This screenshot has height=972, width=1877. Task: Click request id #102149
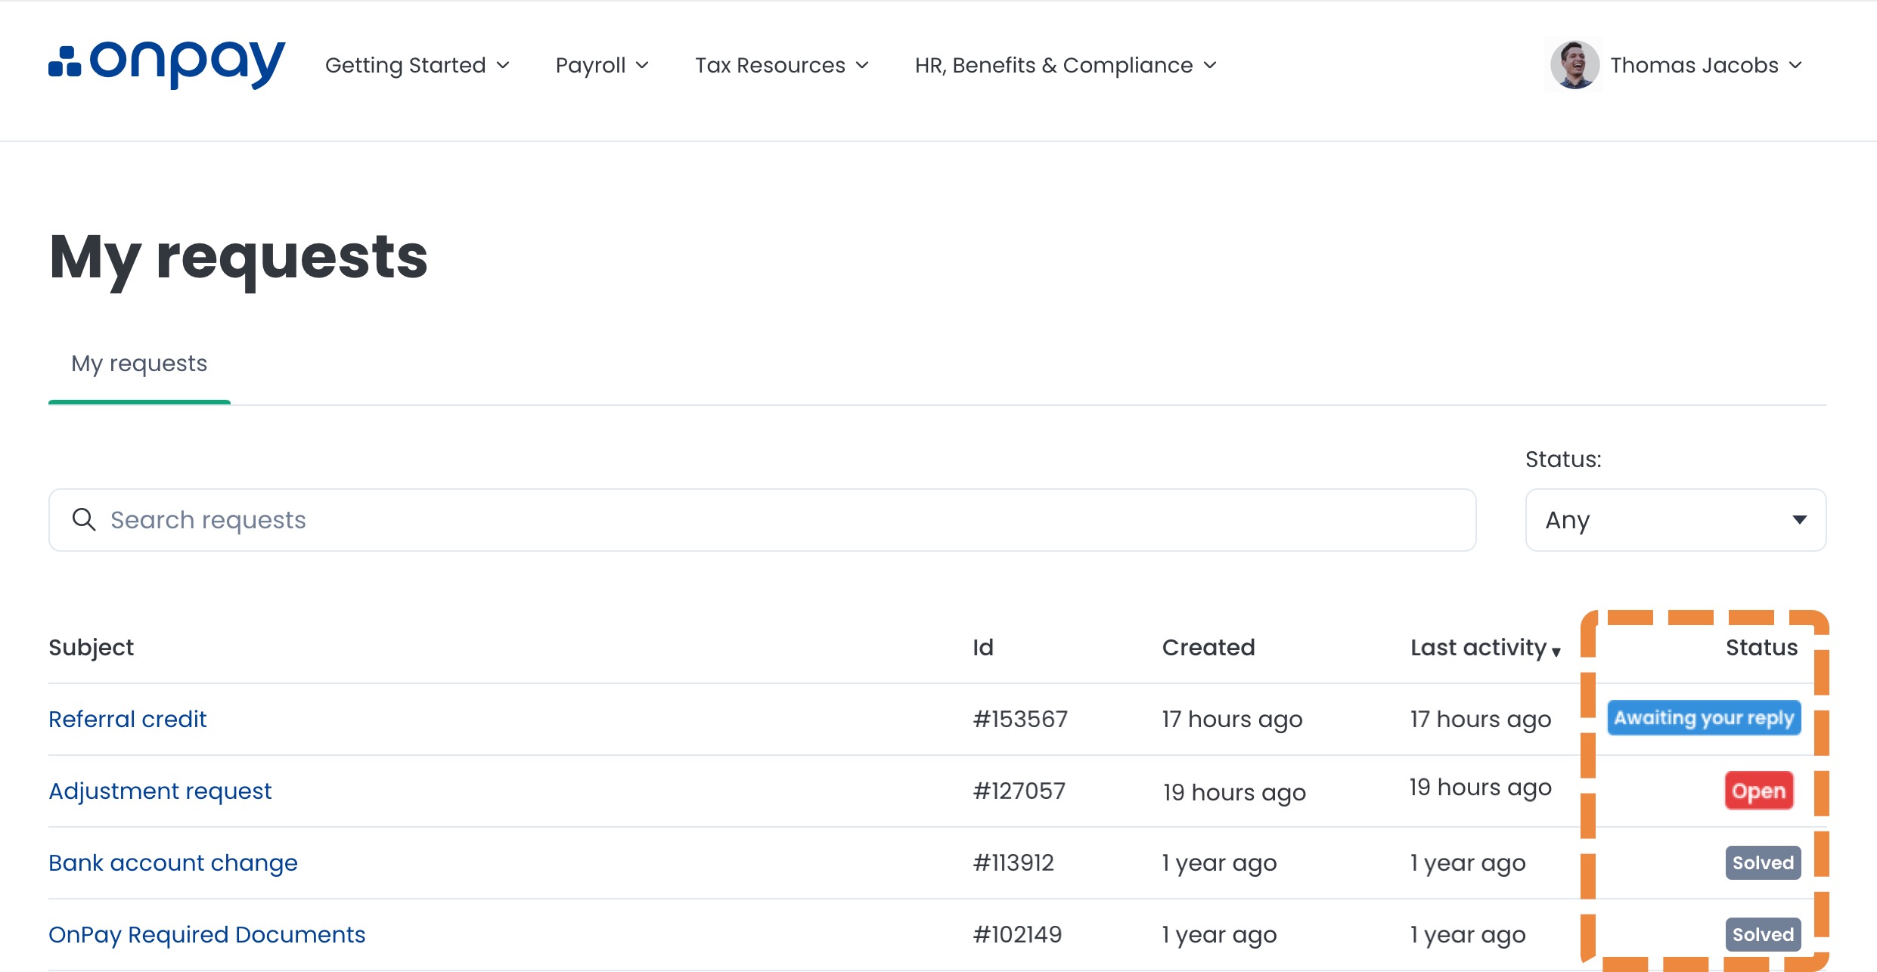(1017, 934)
